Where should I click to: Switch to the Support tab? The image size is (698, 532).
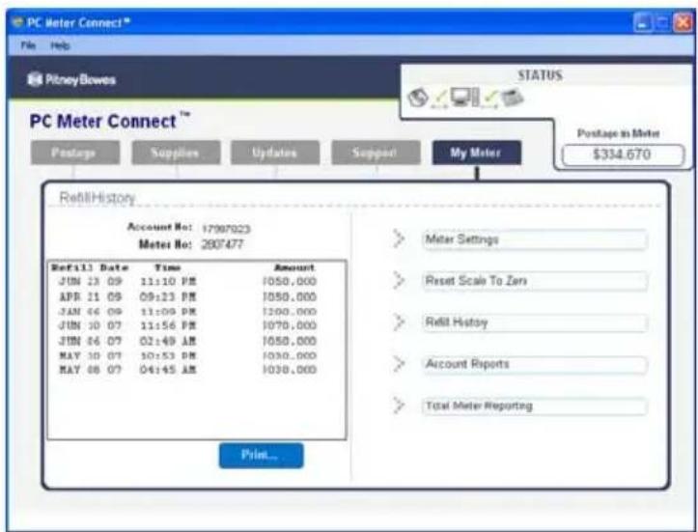point(376,153)
